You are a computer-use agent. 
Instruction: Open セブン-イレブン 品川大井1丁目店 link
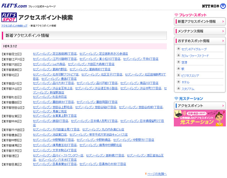point(54,83)
